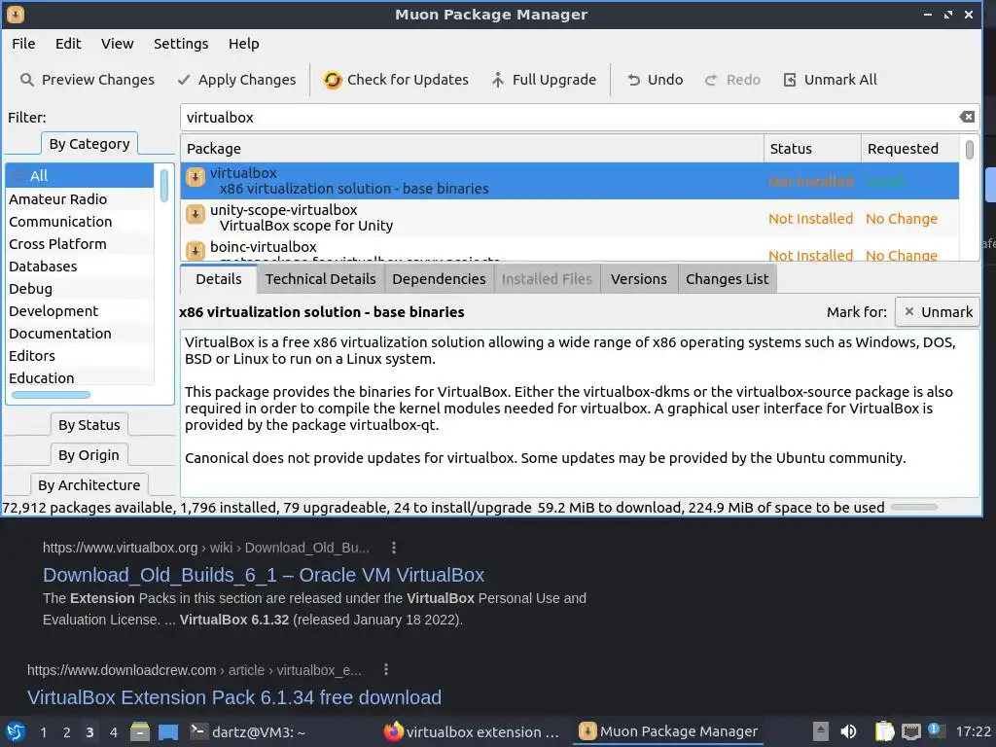This screenshot has height=747, width=996.
Task: Select the Amateur Radio category
Action: pos(80,199)
